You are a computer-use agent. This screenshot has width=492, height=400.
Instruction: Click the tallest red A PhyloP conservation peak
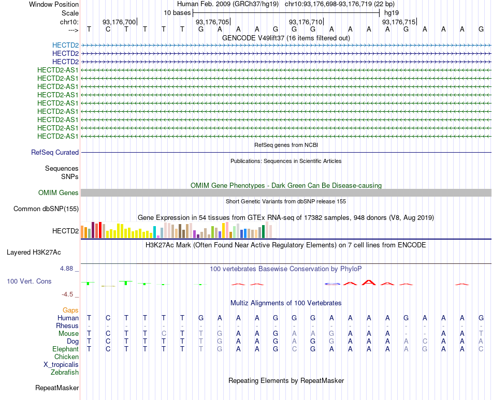tap(369, 283)
